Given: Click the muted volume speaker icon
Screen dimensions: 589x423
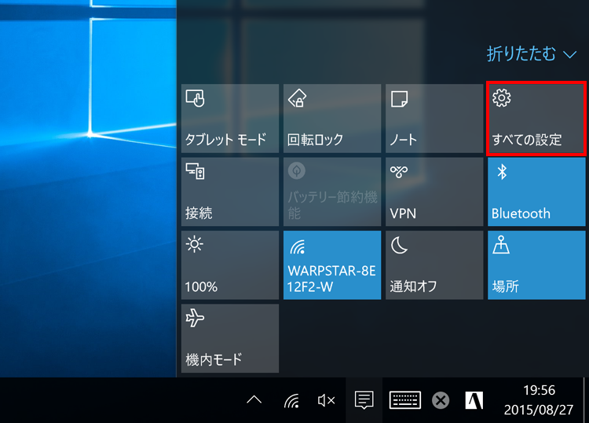Looking at the screenshot, I should pyautogui.click(x=326, y=400).
